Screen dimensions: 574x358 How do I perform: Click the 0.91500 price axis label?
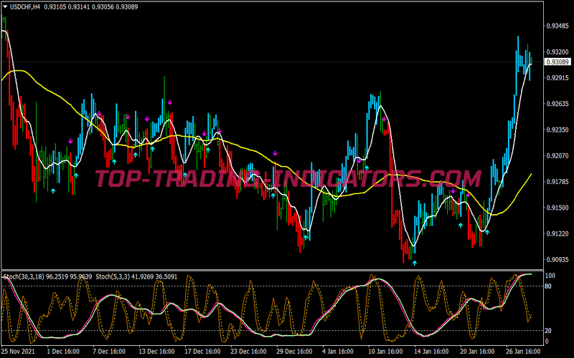point(557,208)
